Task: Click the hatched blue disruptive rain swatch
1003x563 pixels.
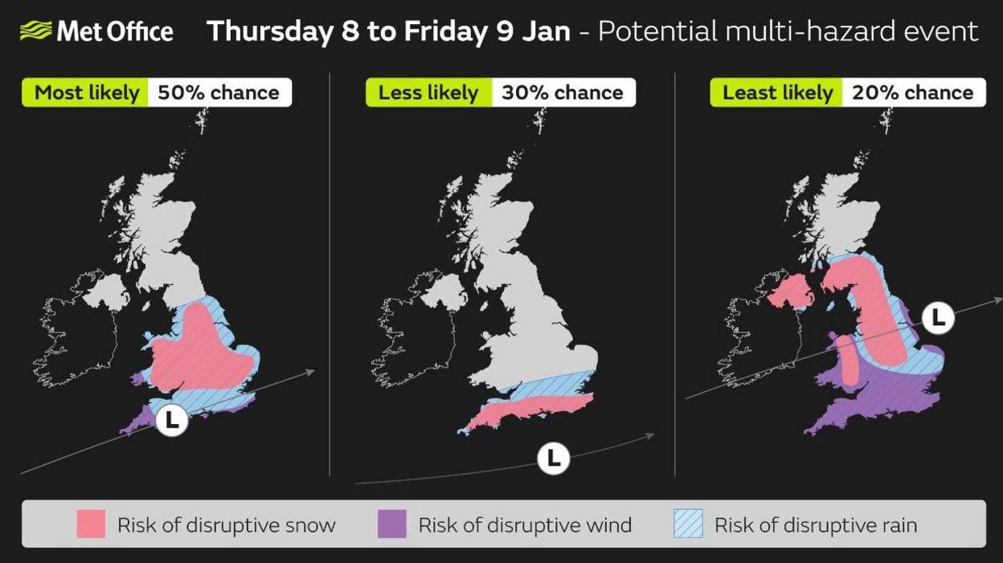Action: [x=687, y=524]
